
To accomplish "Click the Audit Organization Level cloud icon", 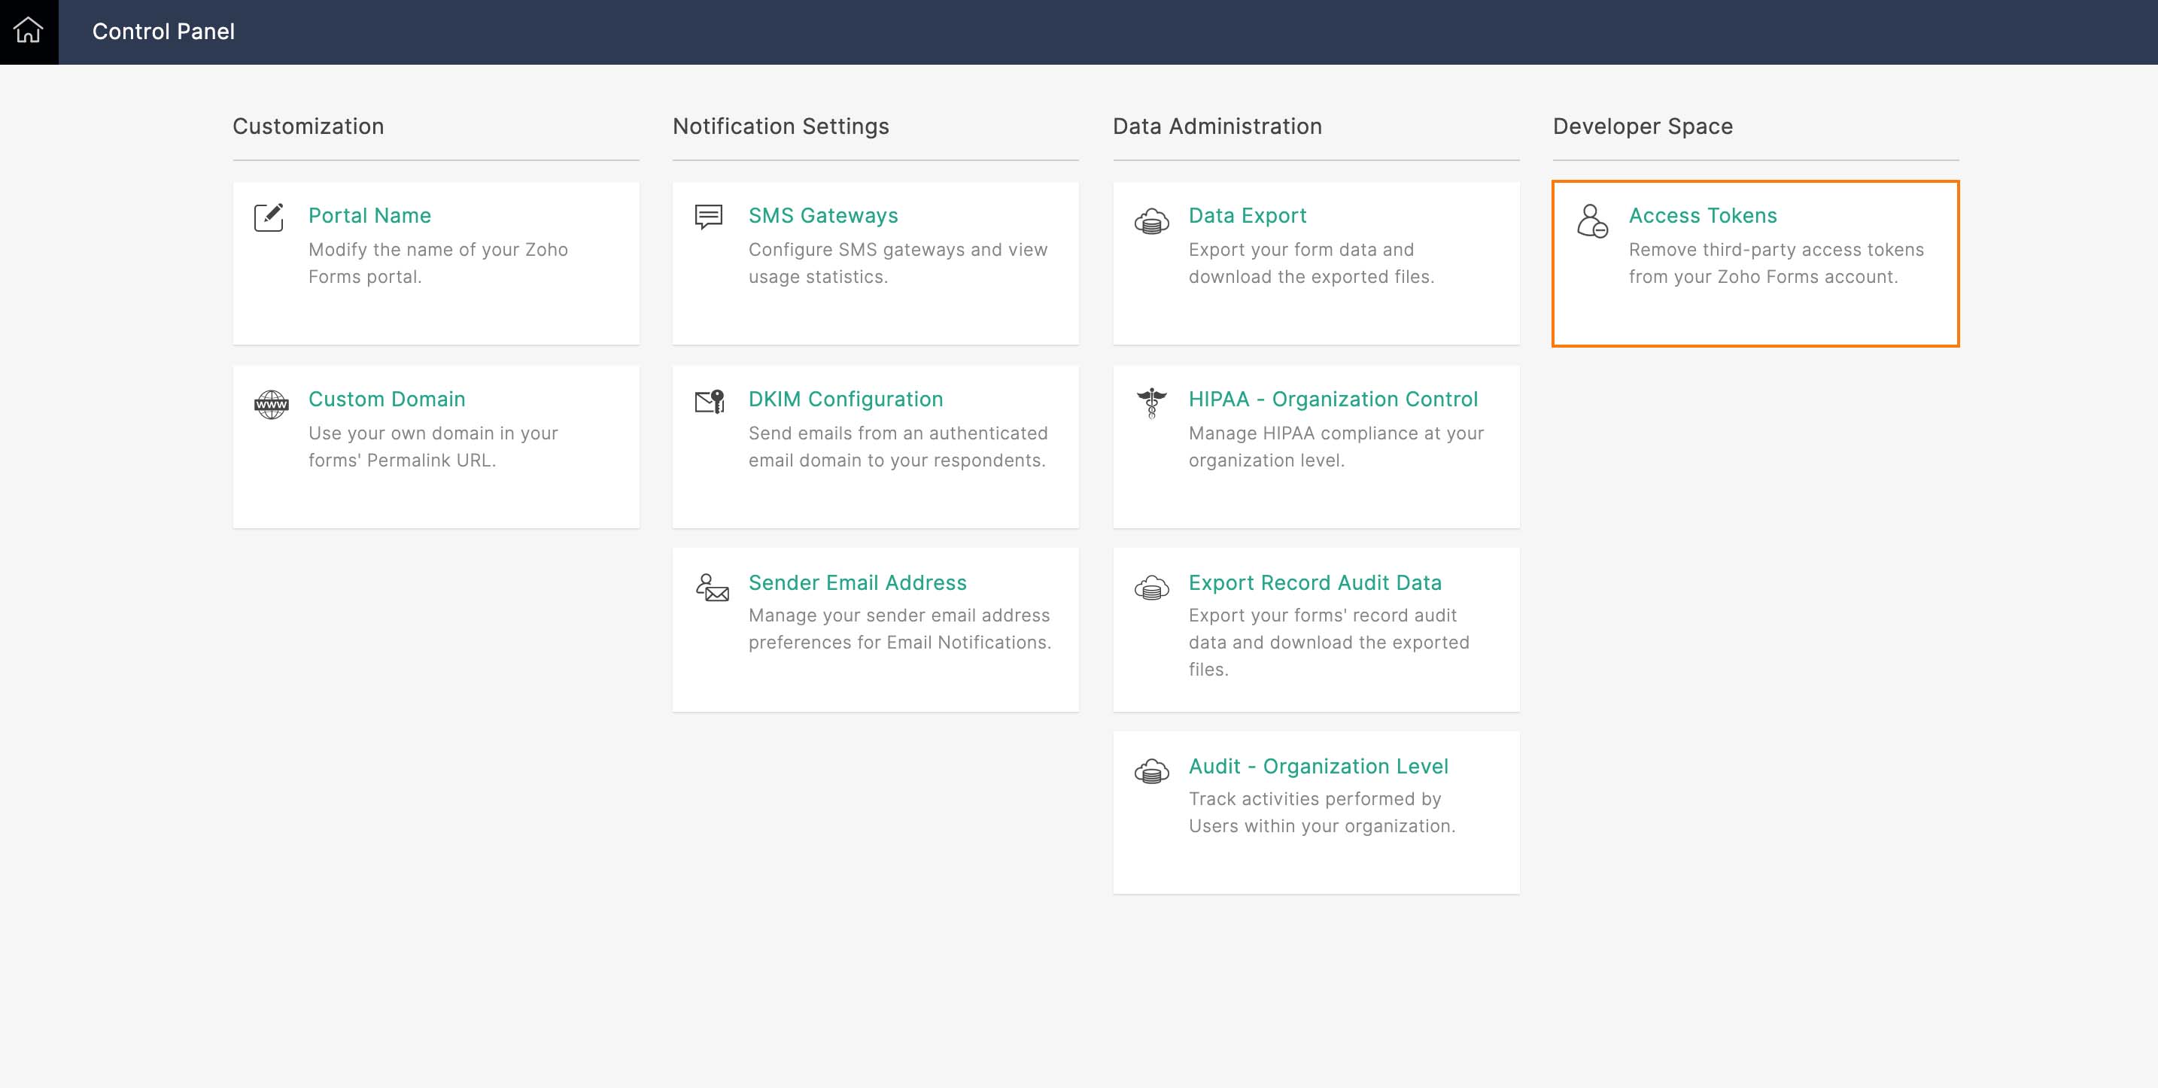I will pos(1151,770).
